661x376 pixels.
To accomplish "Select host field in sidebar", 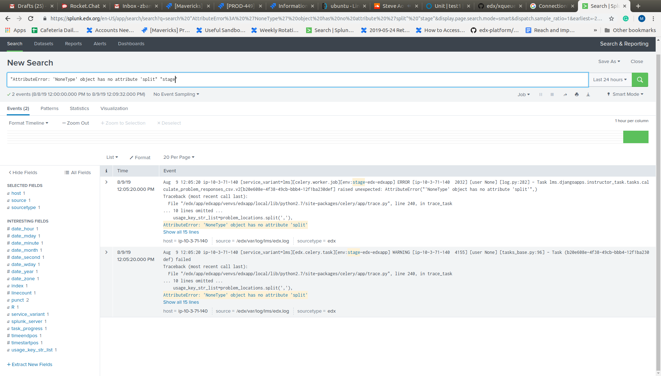I will point(16,193).
